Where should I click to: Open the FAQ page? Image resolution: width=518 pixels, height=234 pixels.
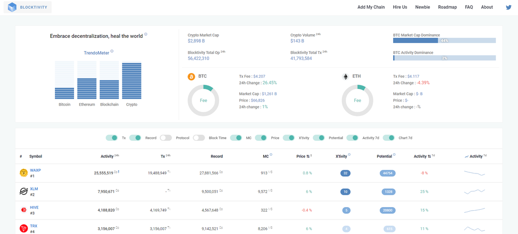click(x=469, y=7)
